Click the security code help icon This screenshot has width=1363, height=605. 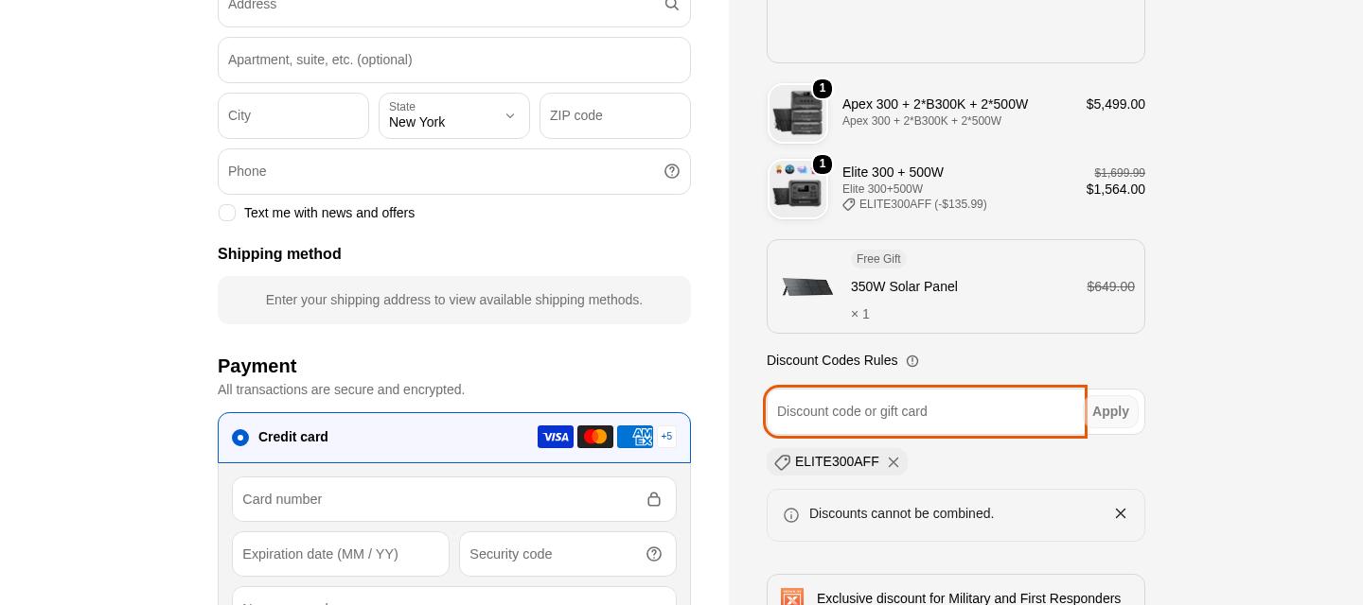coord(654,554)
